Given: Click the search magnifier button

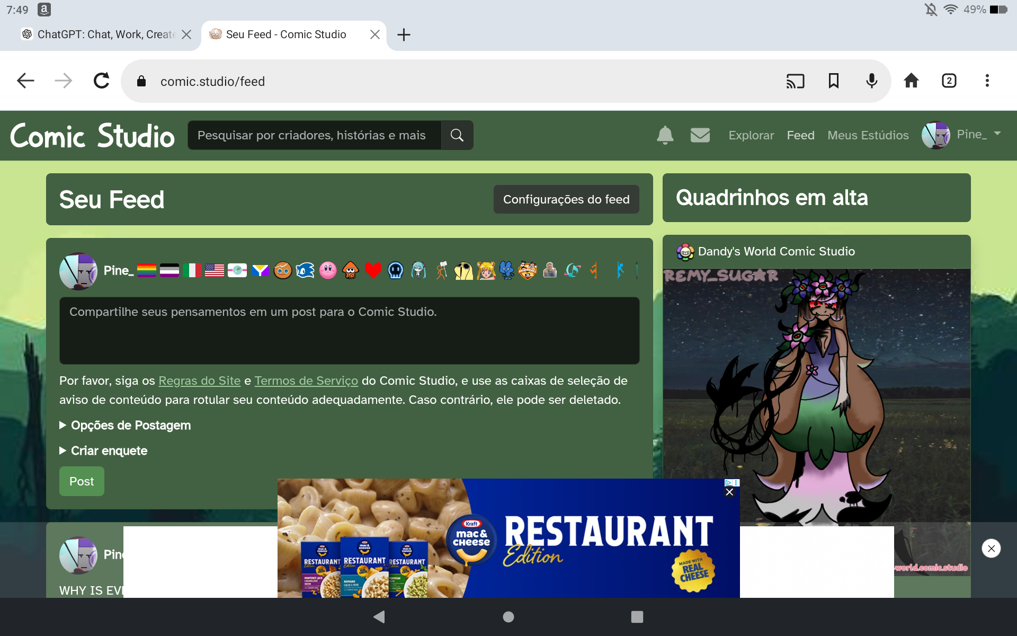Looking at the screenshot, I should click(x=457, y=135).
